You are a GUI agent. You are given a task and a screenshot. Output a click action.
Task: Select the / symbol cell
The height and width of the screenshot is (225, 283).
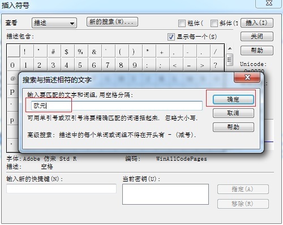click(x=217, y=51)
